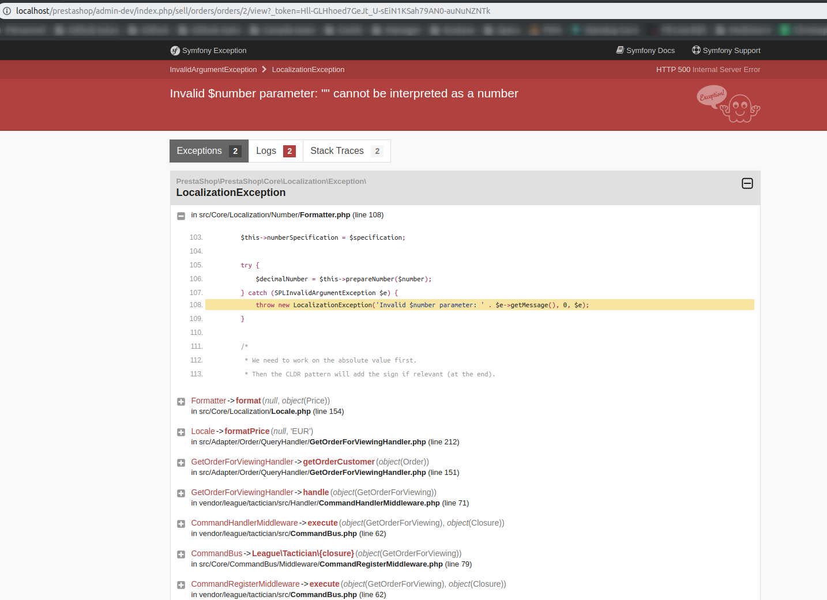This screenshot has width=827, height=600.
Task: Expand the Locale->formatPrice trace
Action: tap(181, 432)
